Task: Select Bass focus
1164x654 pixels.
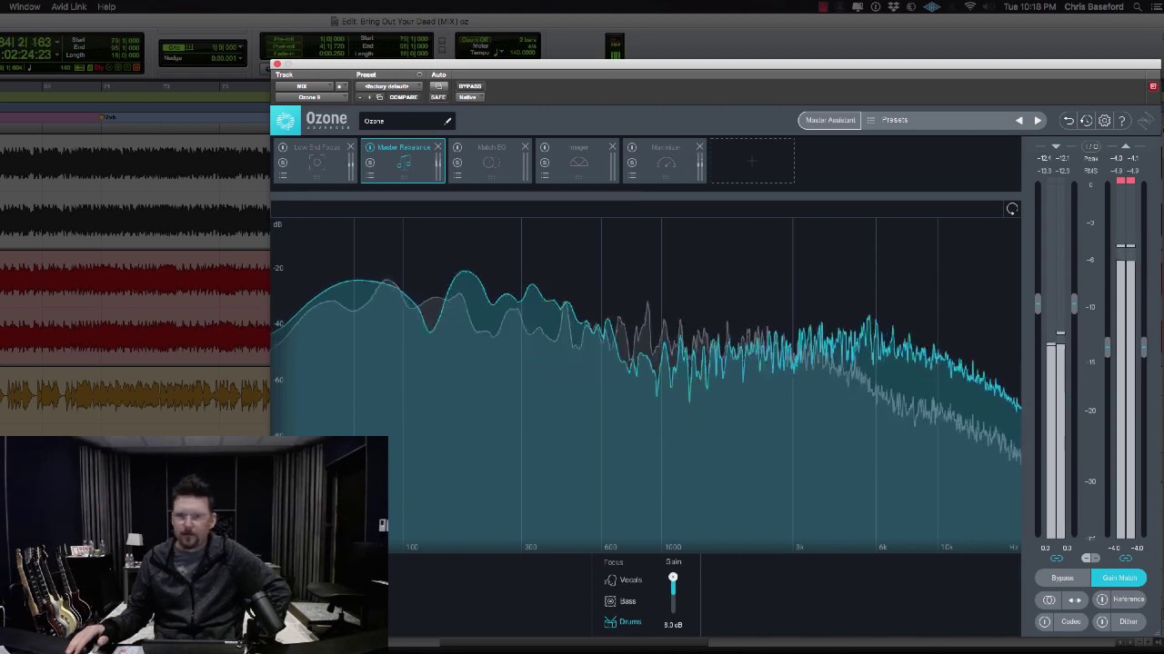Action: 620,601
